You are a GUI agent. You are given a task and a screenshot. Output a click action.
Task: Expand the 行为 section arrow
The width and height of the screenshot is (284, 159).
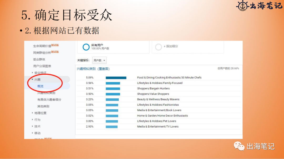(x=32, y=120)
